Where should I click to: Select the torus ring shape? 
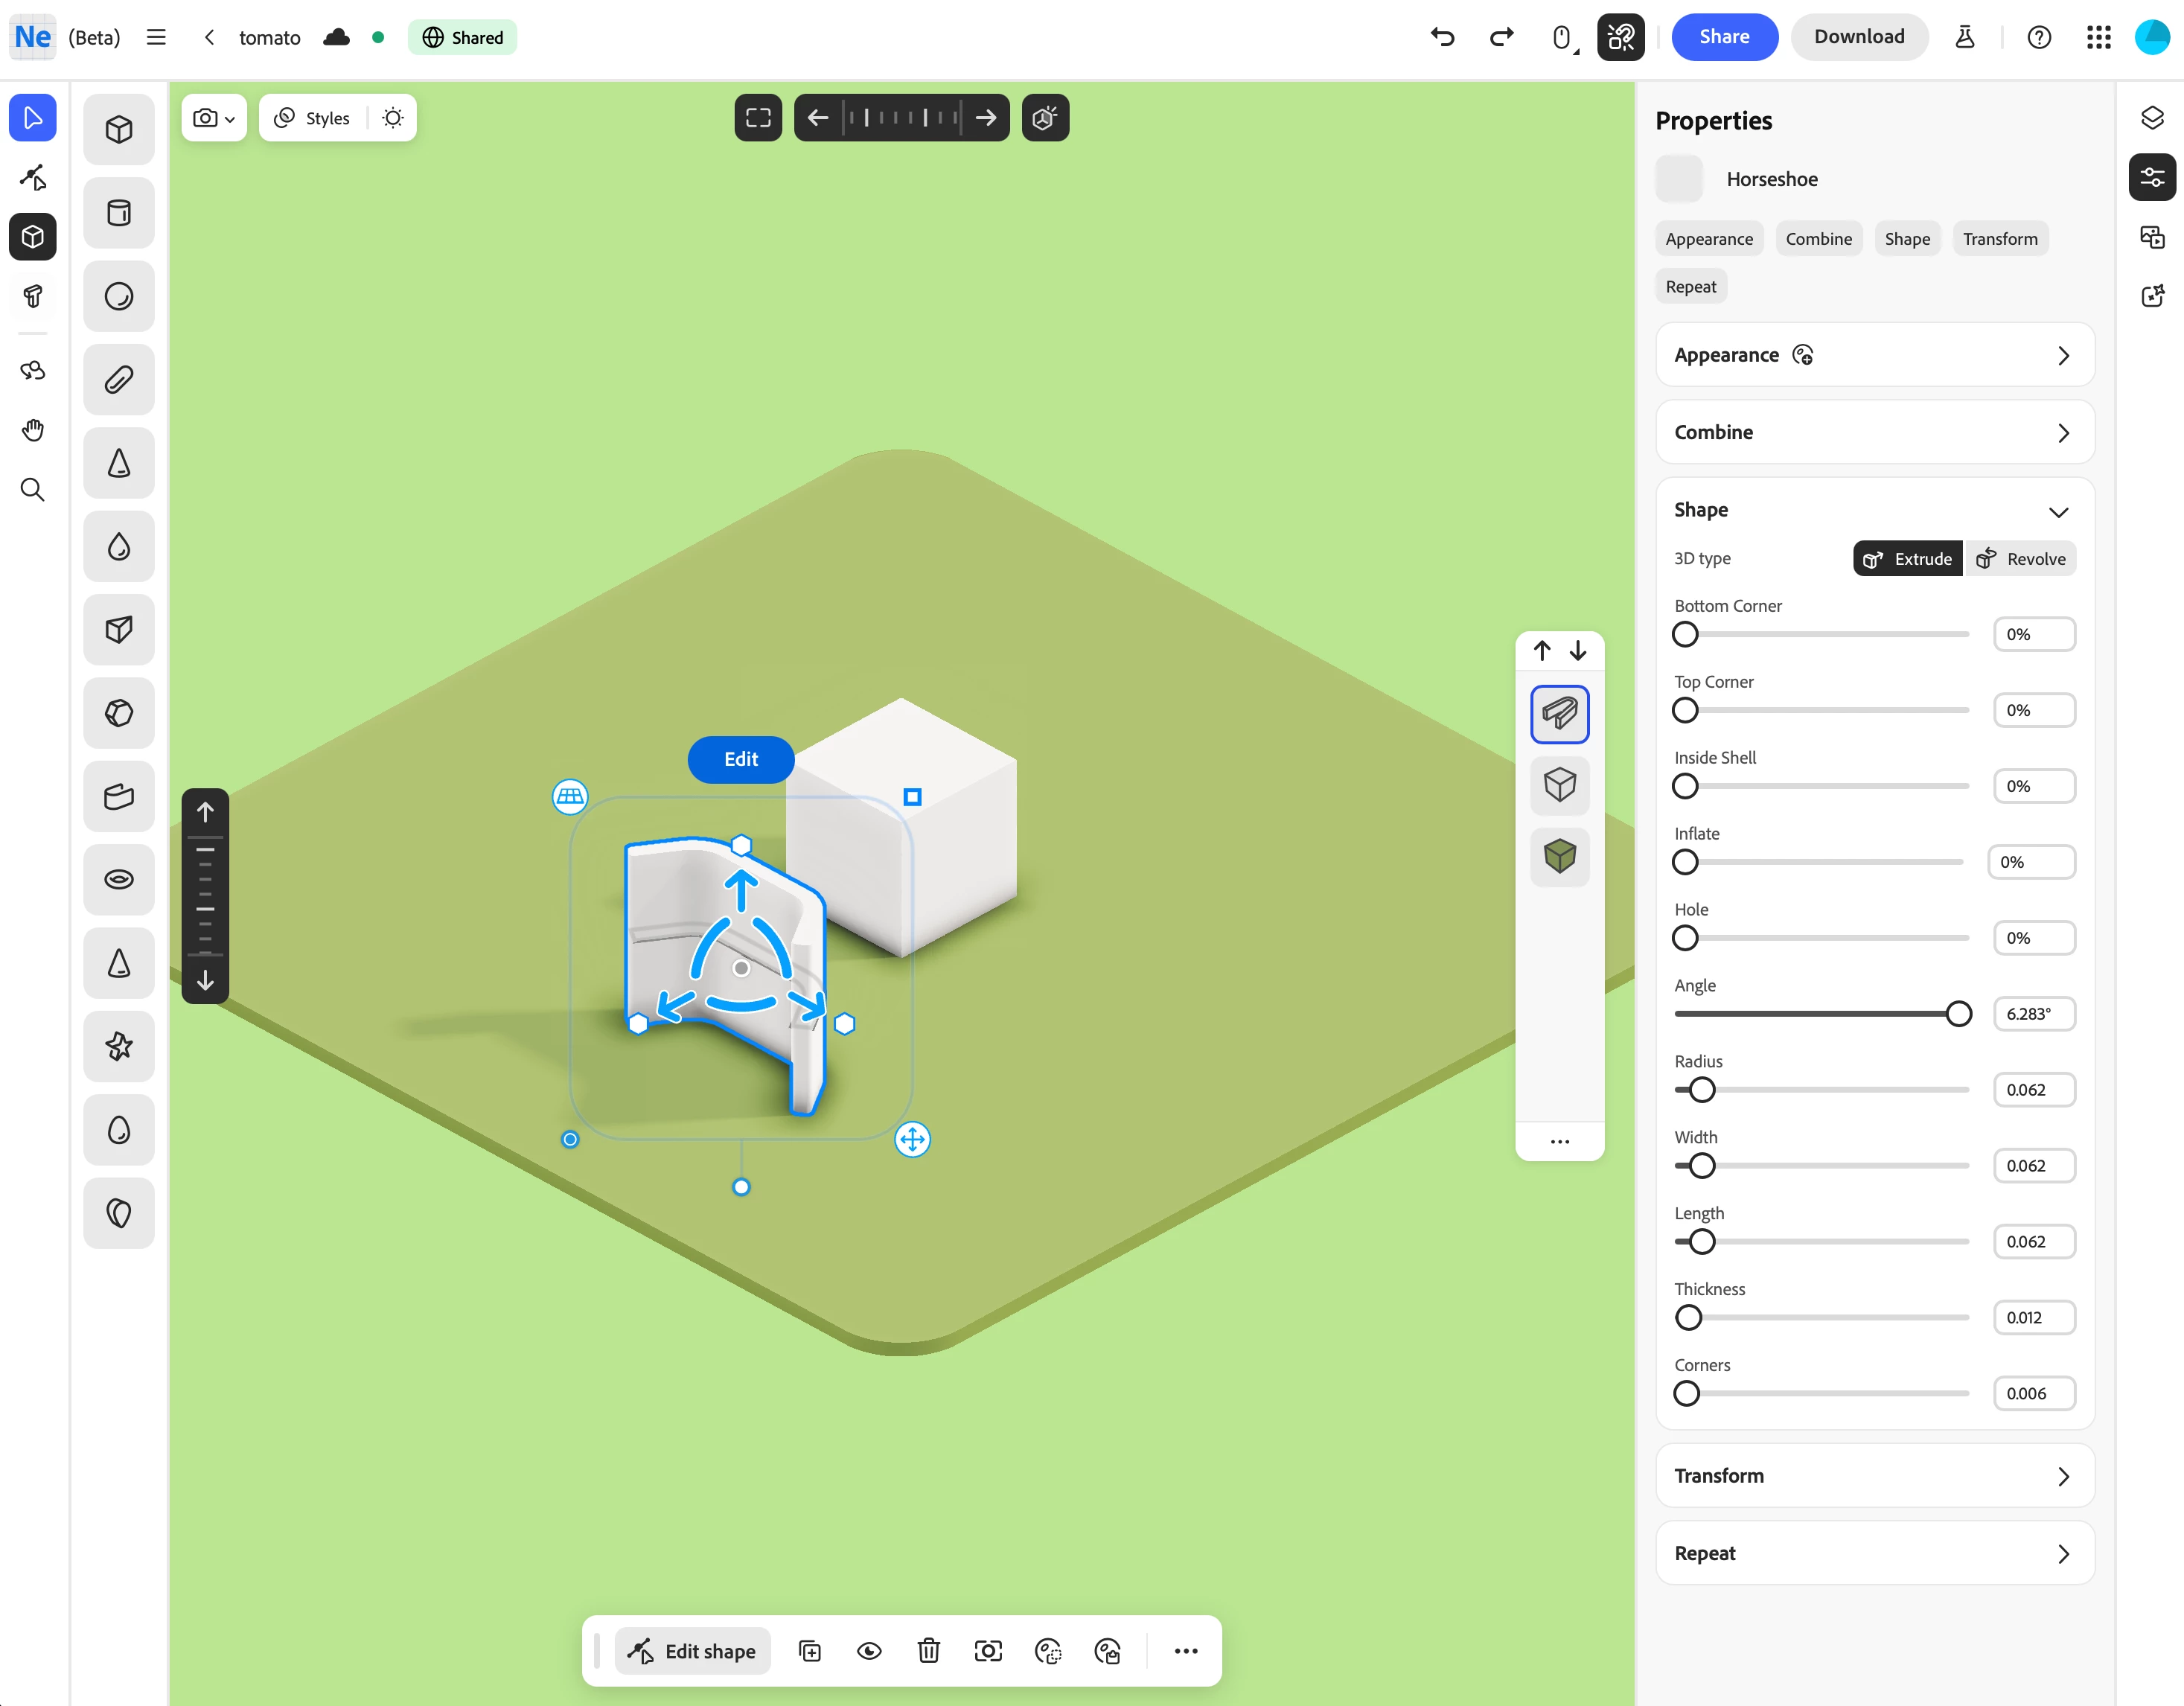[119, 880]
